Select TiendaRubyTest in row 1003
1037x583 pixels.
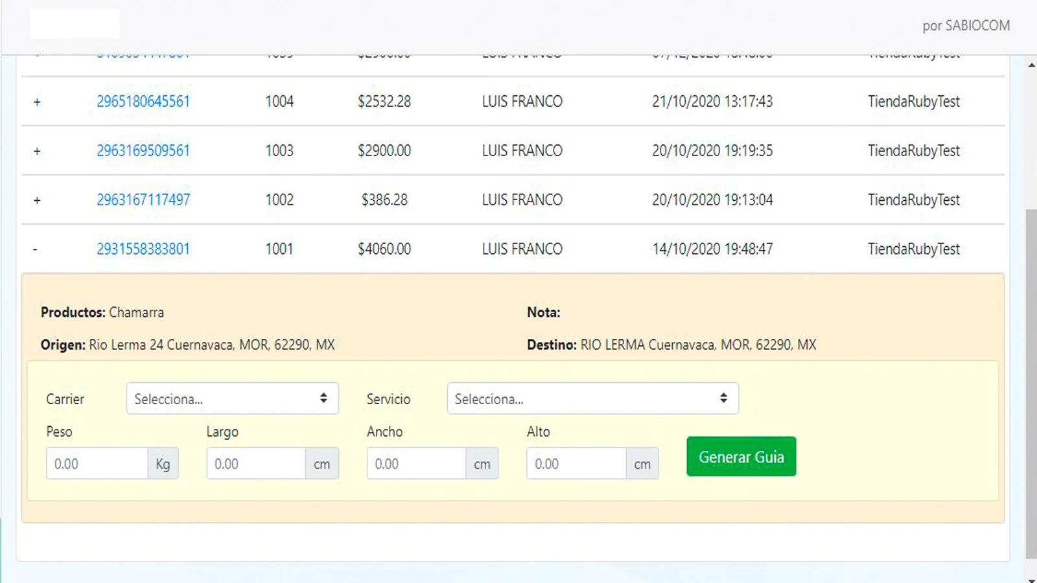point(914,151)
